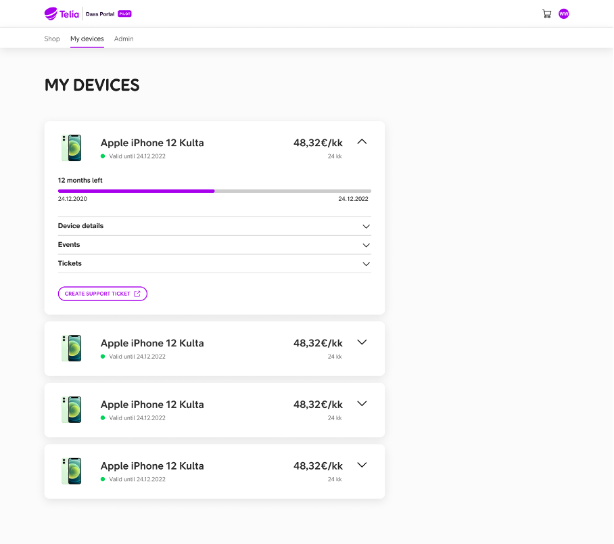Click the third card's Apple iPhone 12 Kulta title
614x544 pixels.
click(152, 405)
